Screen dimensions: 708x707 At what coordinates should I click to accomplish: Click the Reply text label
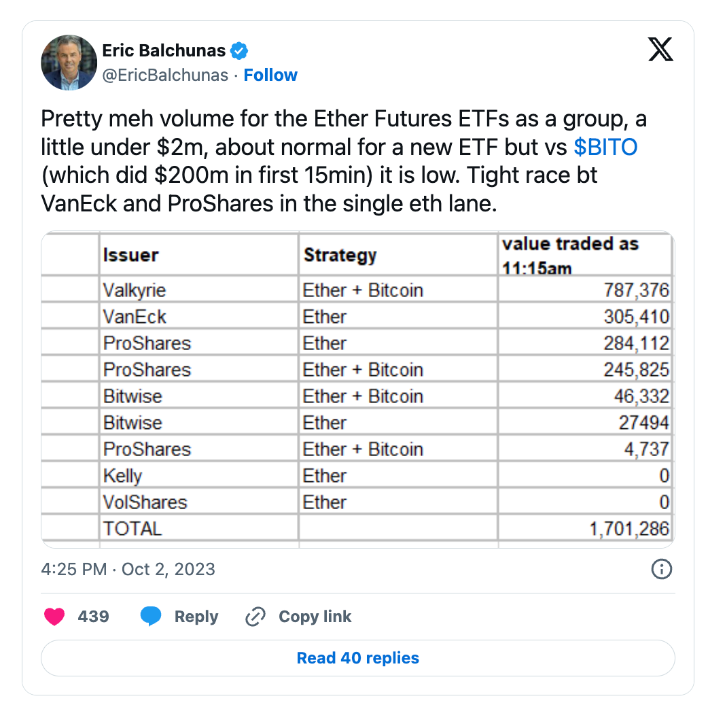[x=196, y=617]
